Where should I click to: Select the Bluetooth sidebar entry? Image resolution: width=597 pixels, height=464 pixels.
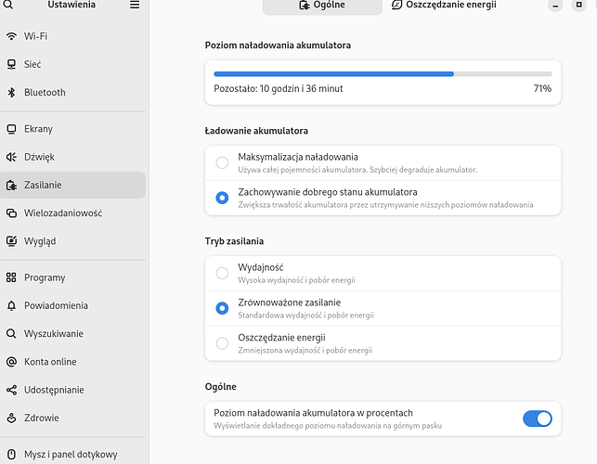(x=72, y=93)
